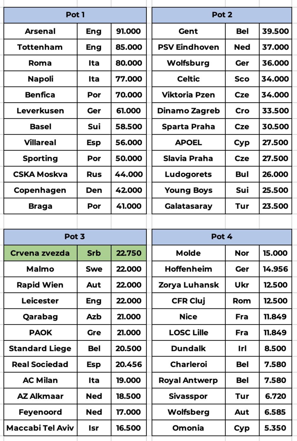Image resolution: width=297 pixels, height=441 pixels.
Task: Select Hoffenheim's 14.956 value cell
Action: (275, 269)
